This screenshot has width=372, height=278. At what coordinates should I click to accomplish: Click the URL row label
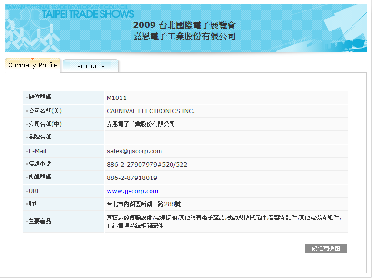(x=34, y=191)
